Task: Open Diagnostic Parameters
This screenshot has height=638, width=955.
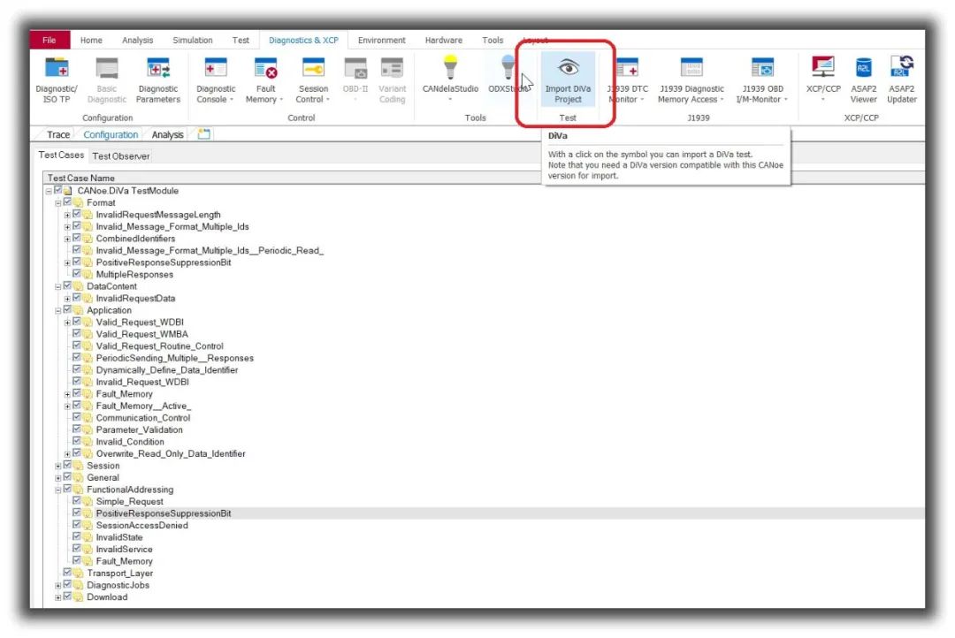Action: click(x=157, y=80)
